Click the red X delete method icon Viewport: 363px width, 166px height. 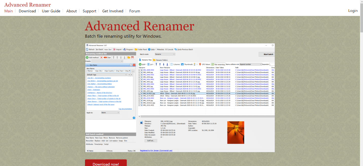(101, 57)
